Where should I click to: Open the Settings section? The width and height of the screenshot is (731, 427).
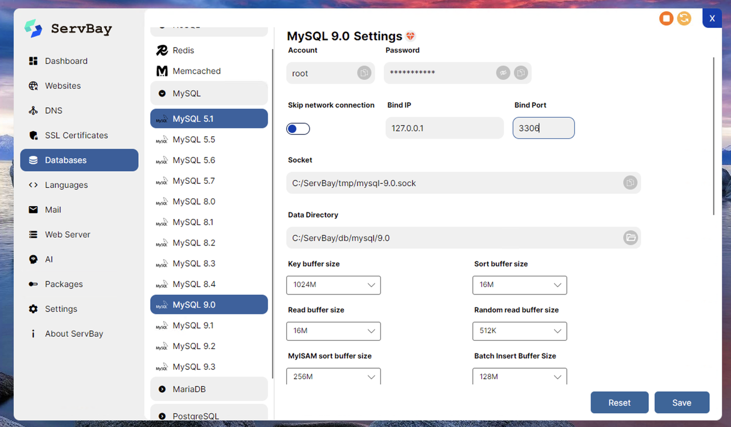(x=79, y=309)
